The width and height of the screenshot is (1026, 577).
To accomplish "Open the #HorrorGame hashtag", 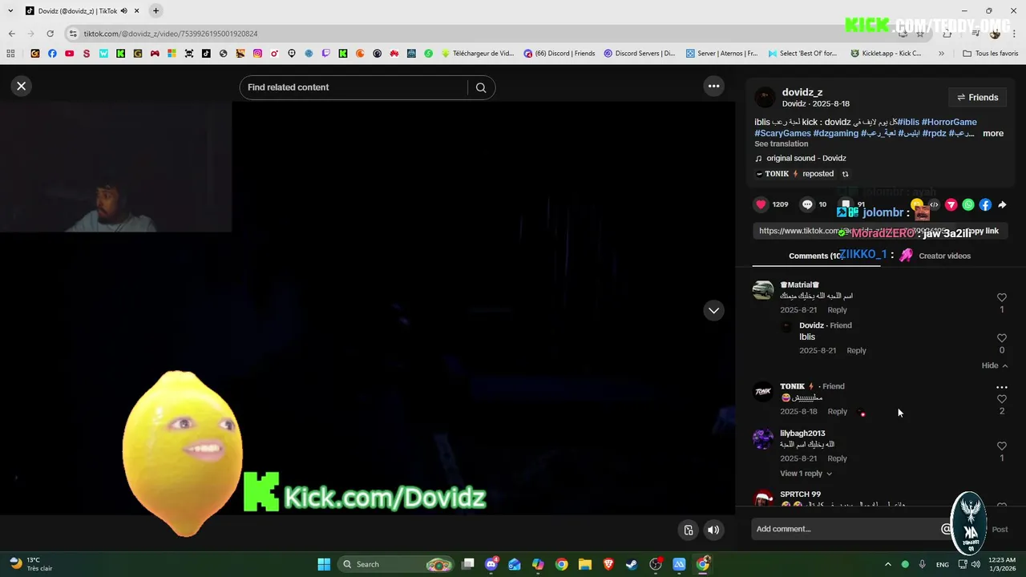I will coord(949,122).
